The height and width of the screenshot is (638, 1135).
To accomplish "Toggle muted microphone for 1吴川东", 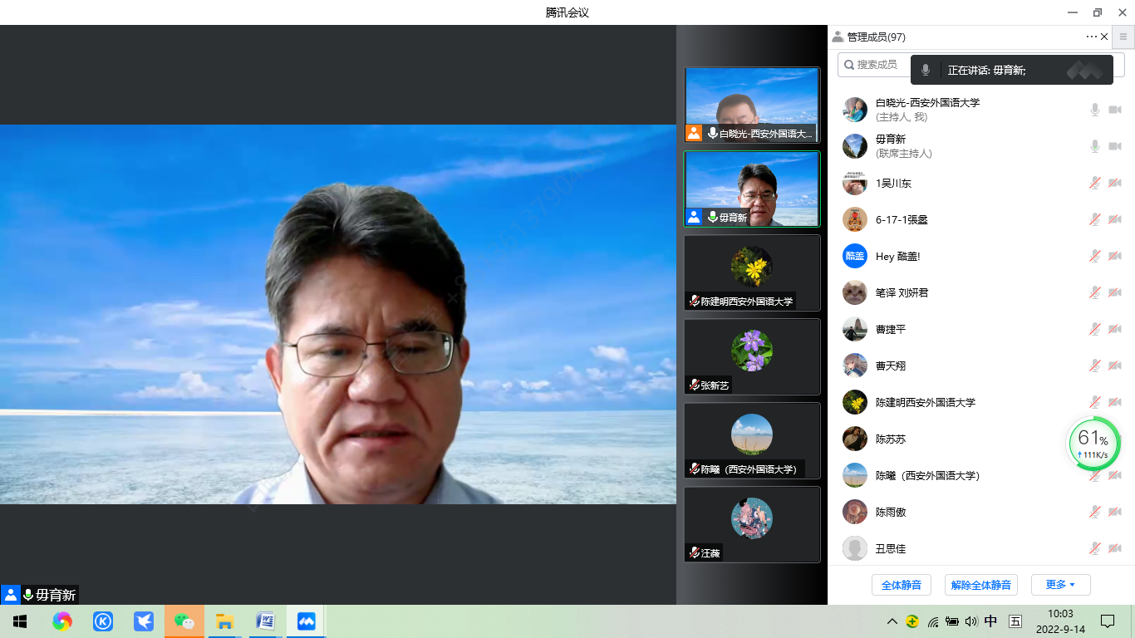I will point(1095,183).
